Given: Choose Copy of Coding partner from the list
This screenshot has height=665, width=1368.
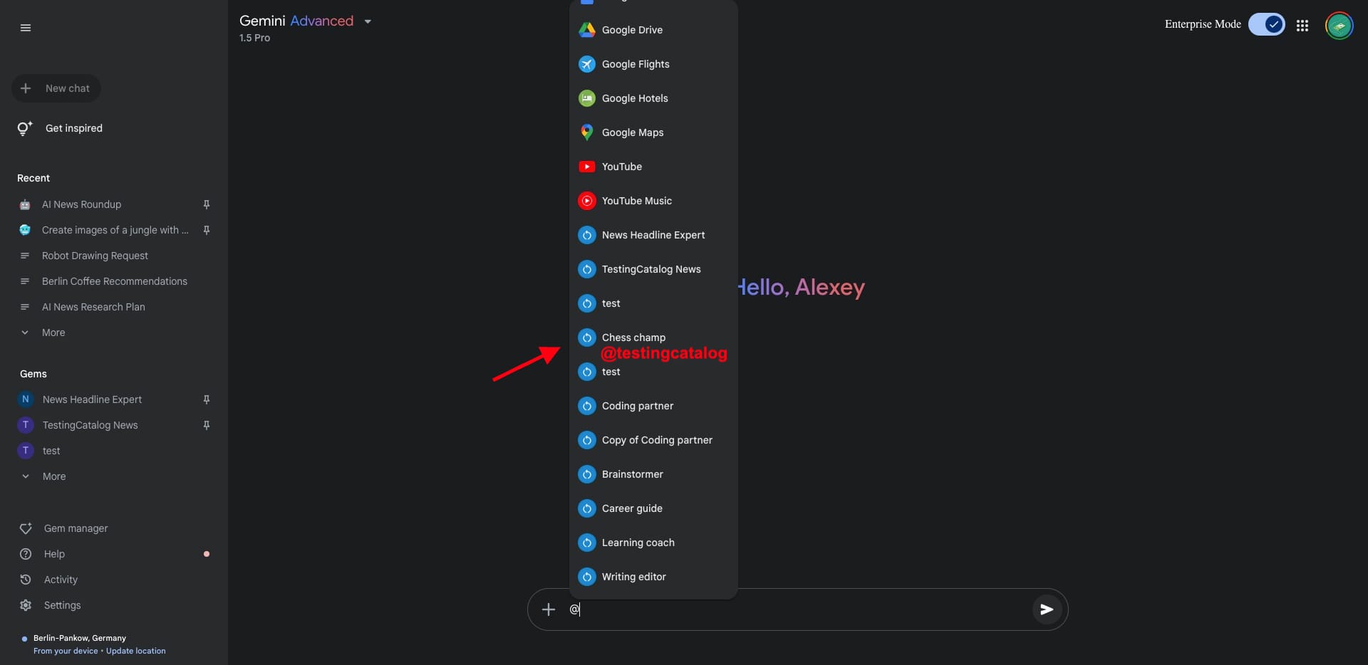Looking at the screenshot, I should click(653, 440).
